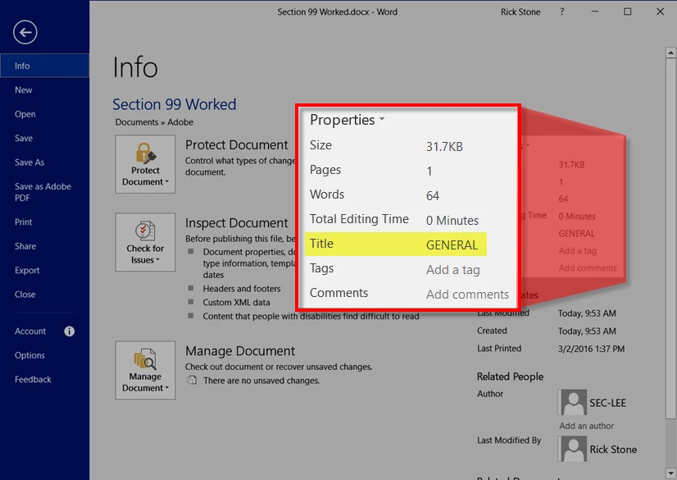Click Save in the left menu
Screen dimensions: 677x480
pyautogui.click(x=44, y=138)
